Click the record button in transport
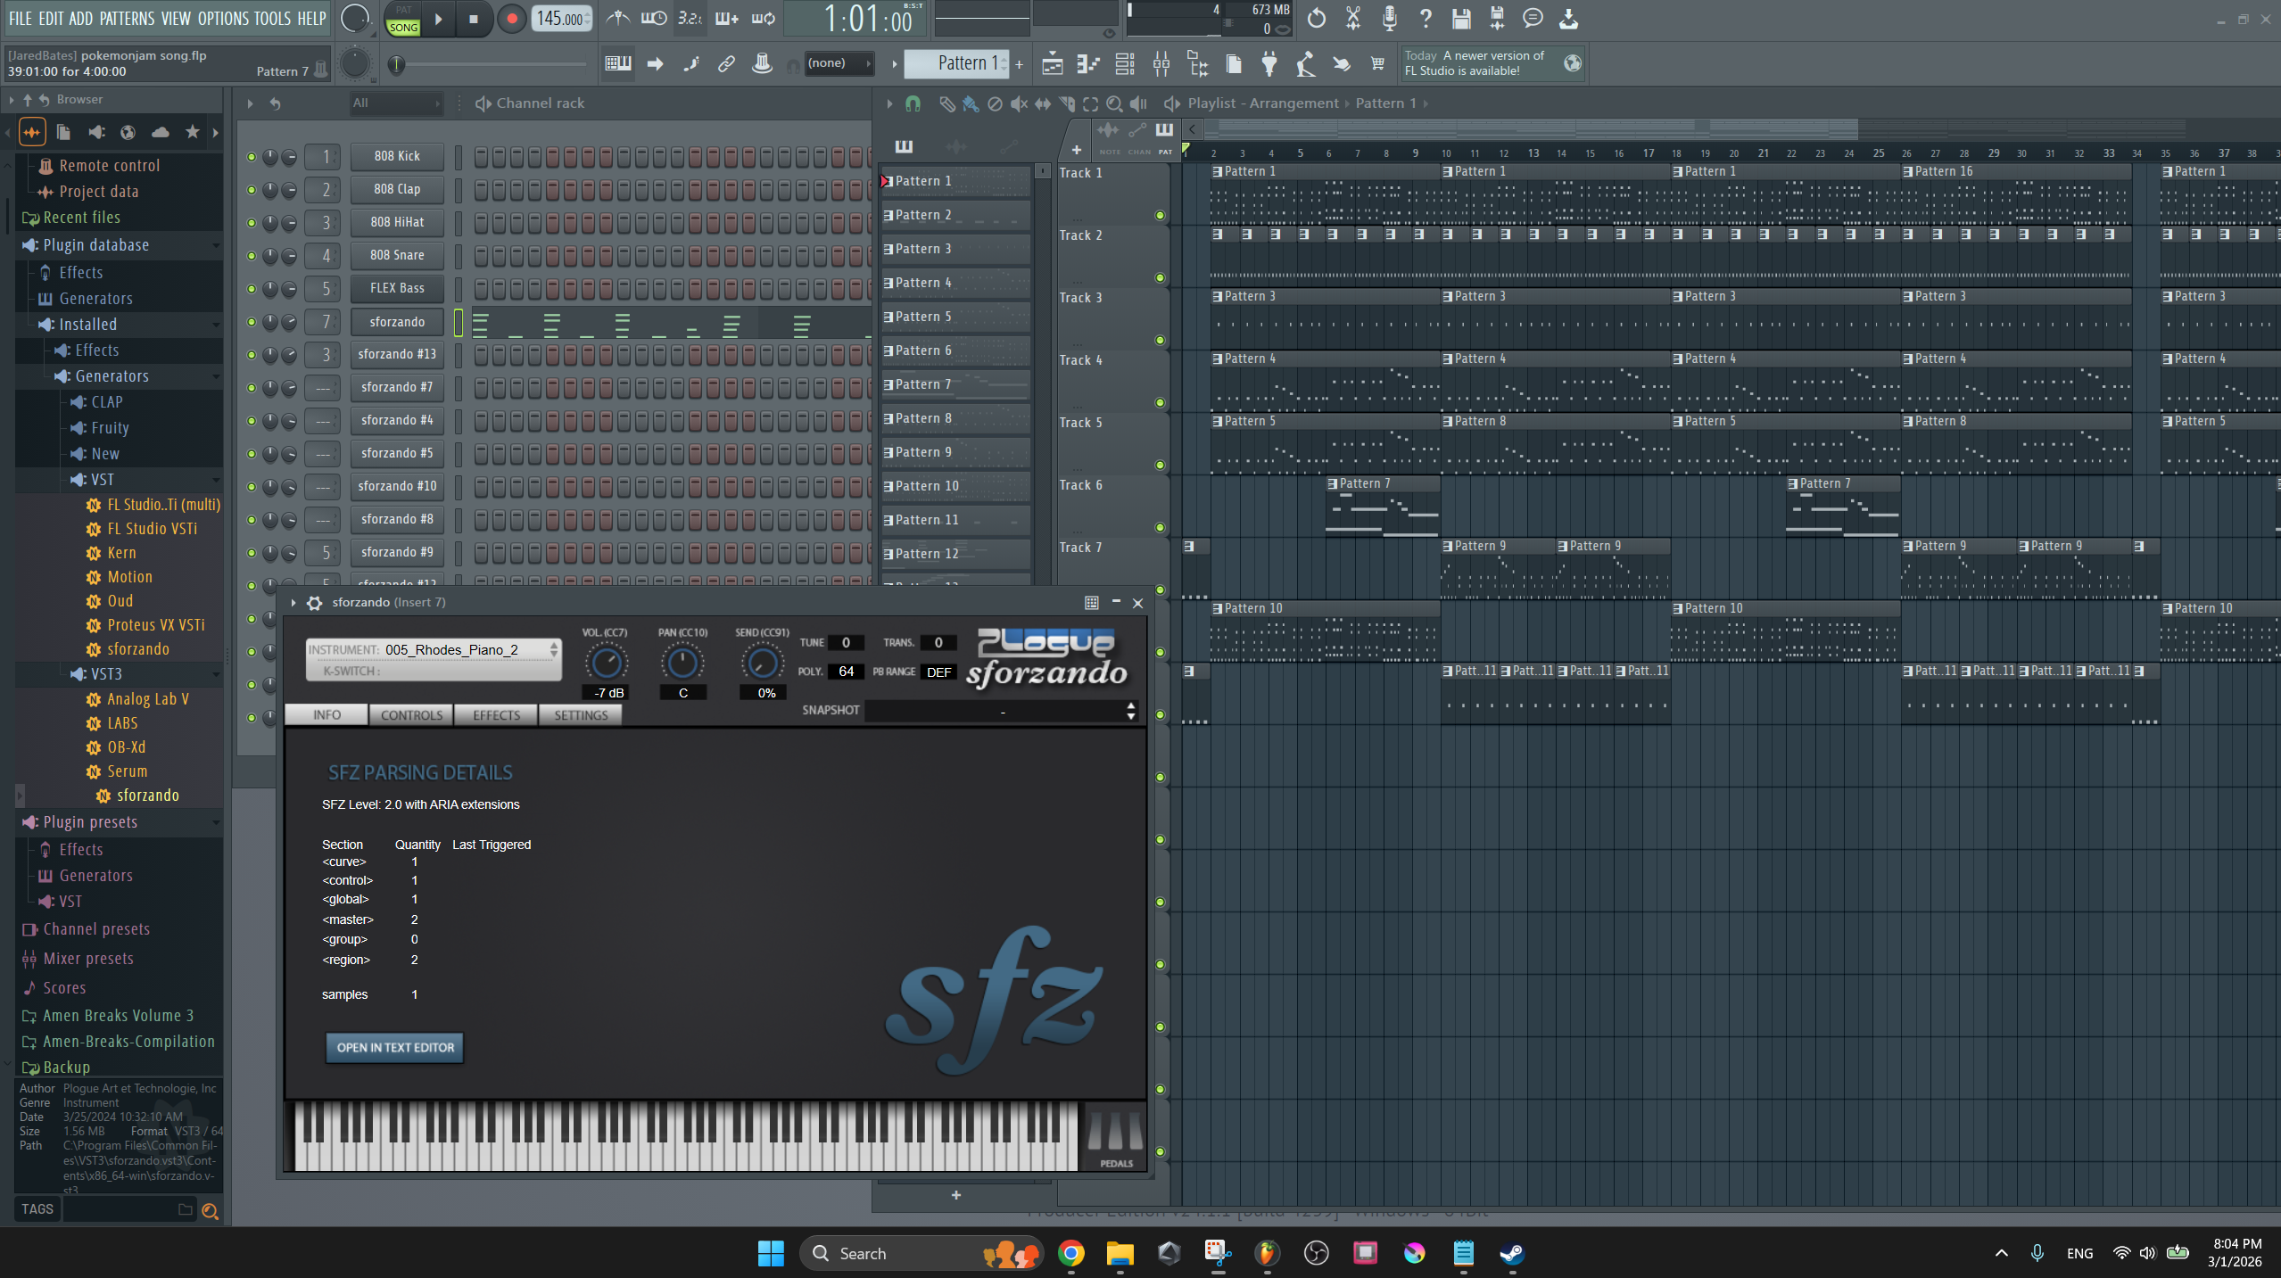 tap(511, 19)
